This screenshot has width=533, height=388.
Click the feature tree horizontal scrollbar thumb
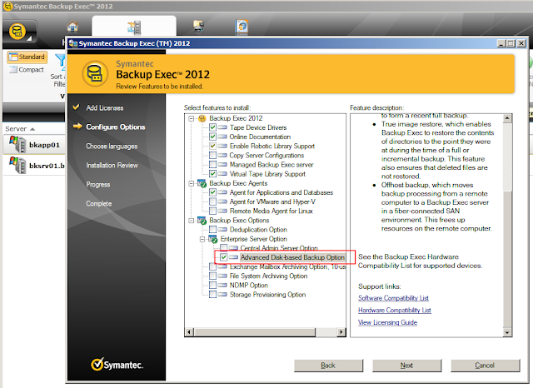tap(255, 332)
